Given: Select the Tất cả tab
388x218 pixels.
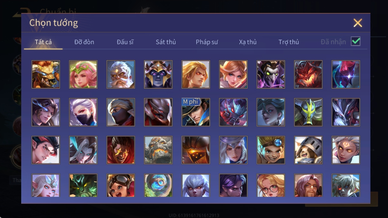Looking at the screenshot, I should 43,42.
